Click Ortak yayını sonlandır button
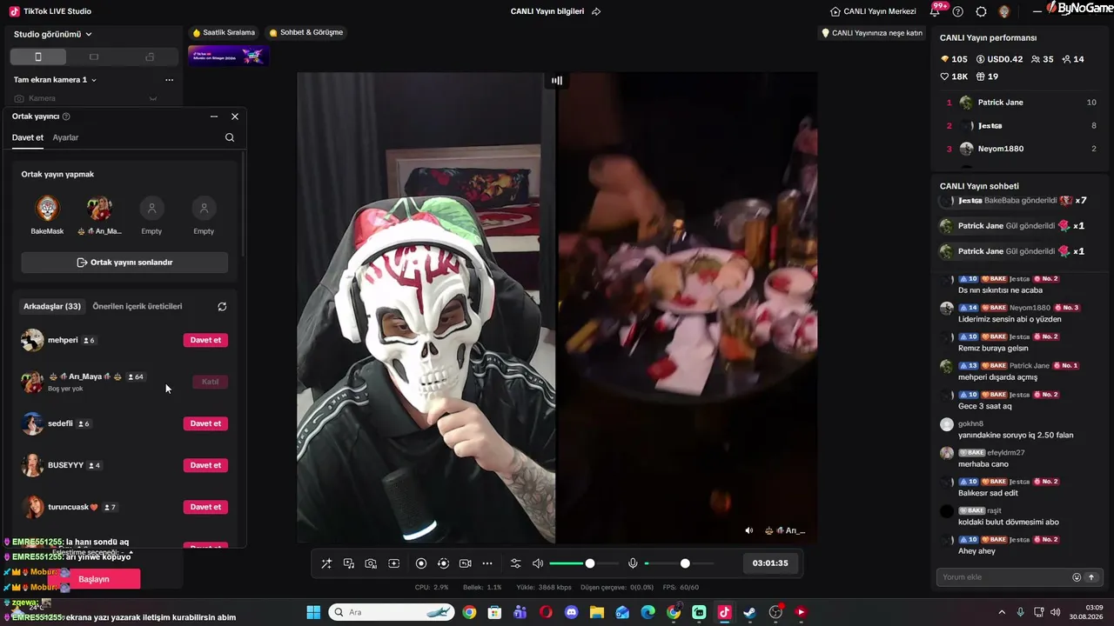Image resolution: width=1114 pixels, height=626 pixels. [124, 263]
